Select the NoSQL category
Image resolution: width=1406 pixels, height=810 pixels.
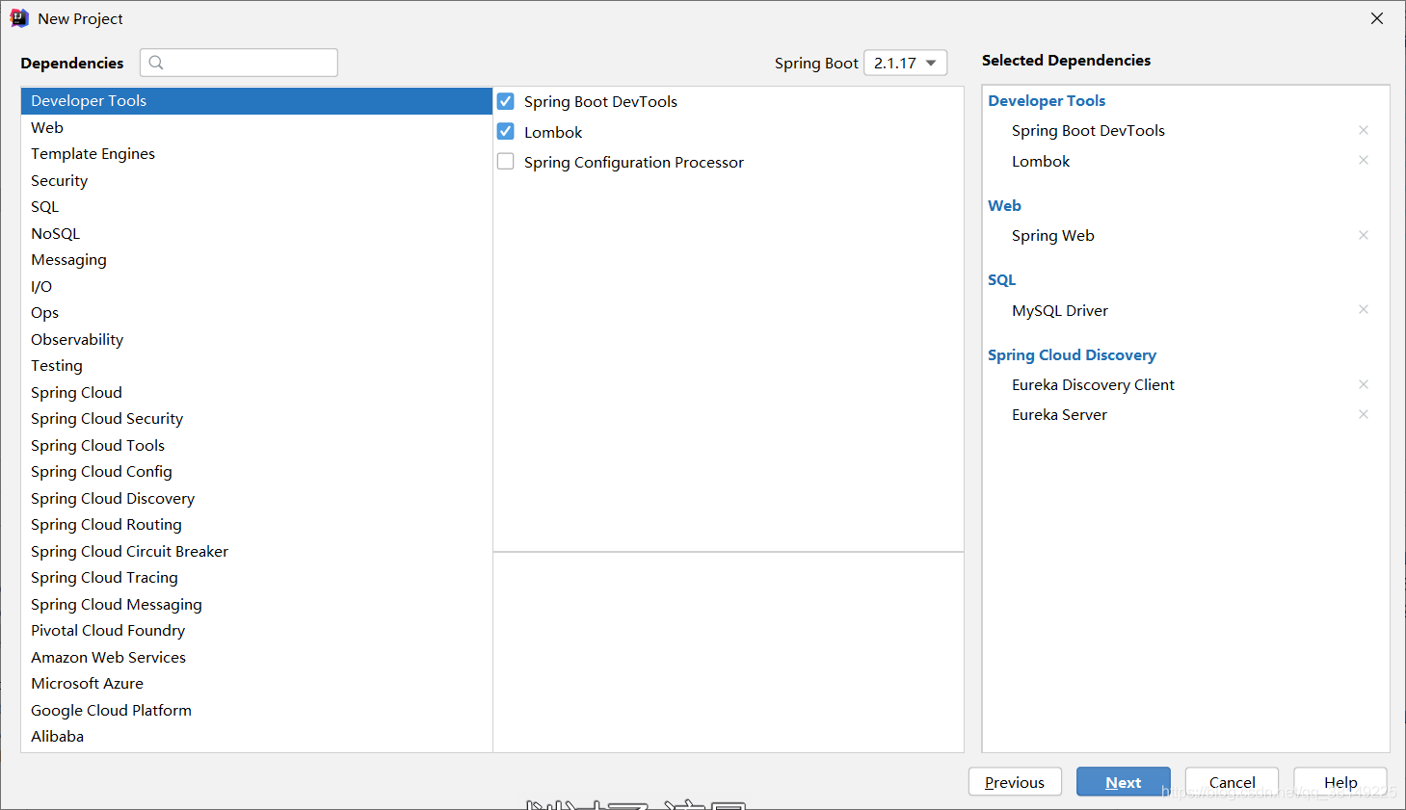(256, 233)
